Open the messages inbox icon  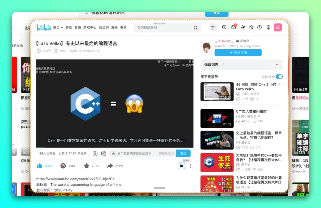[234, 27]
